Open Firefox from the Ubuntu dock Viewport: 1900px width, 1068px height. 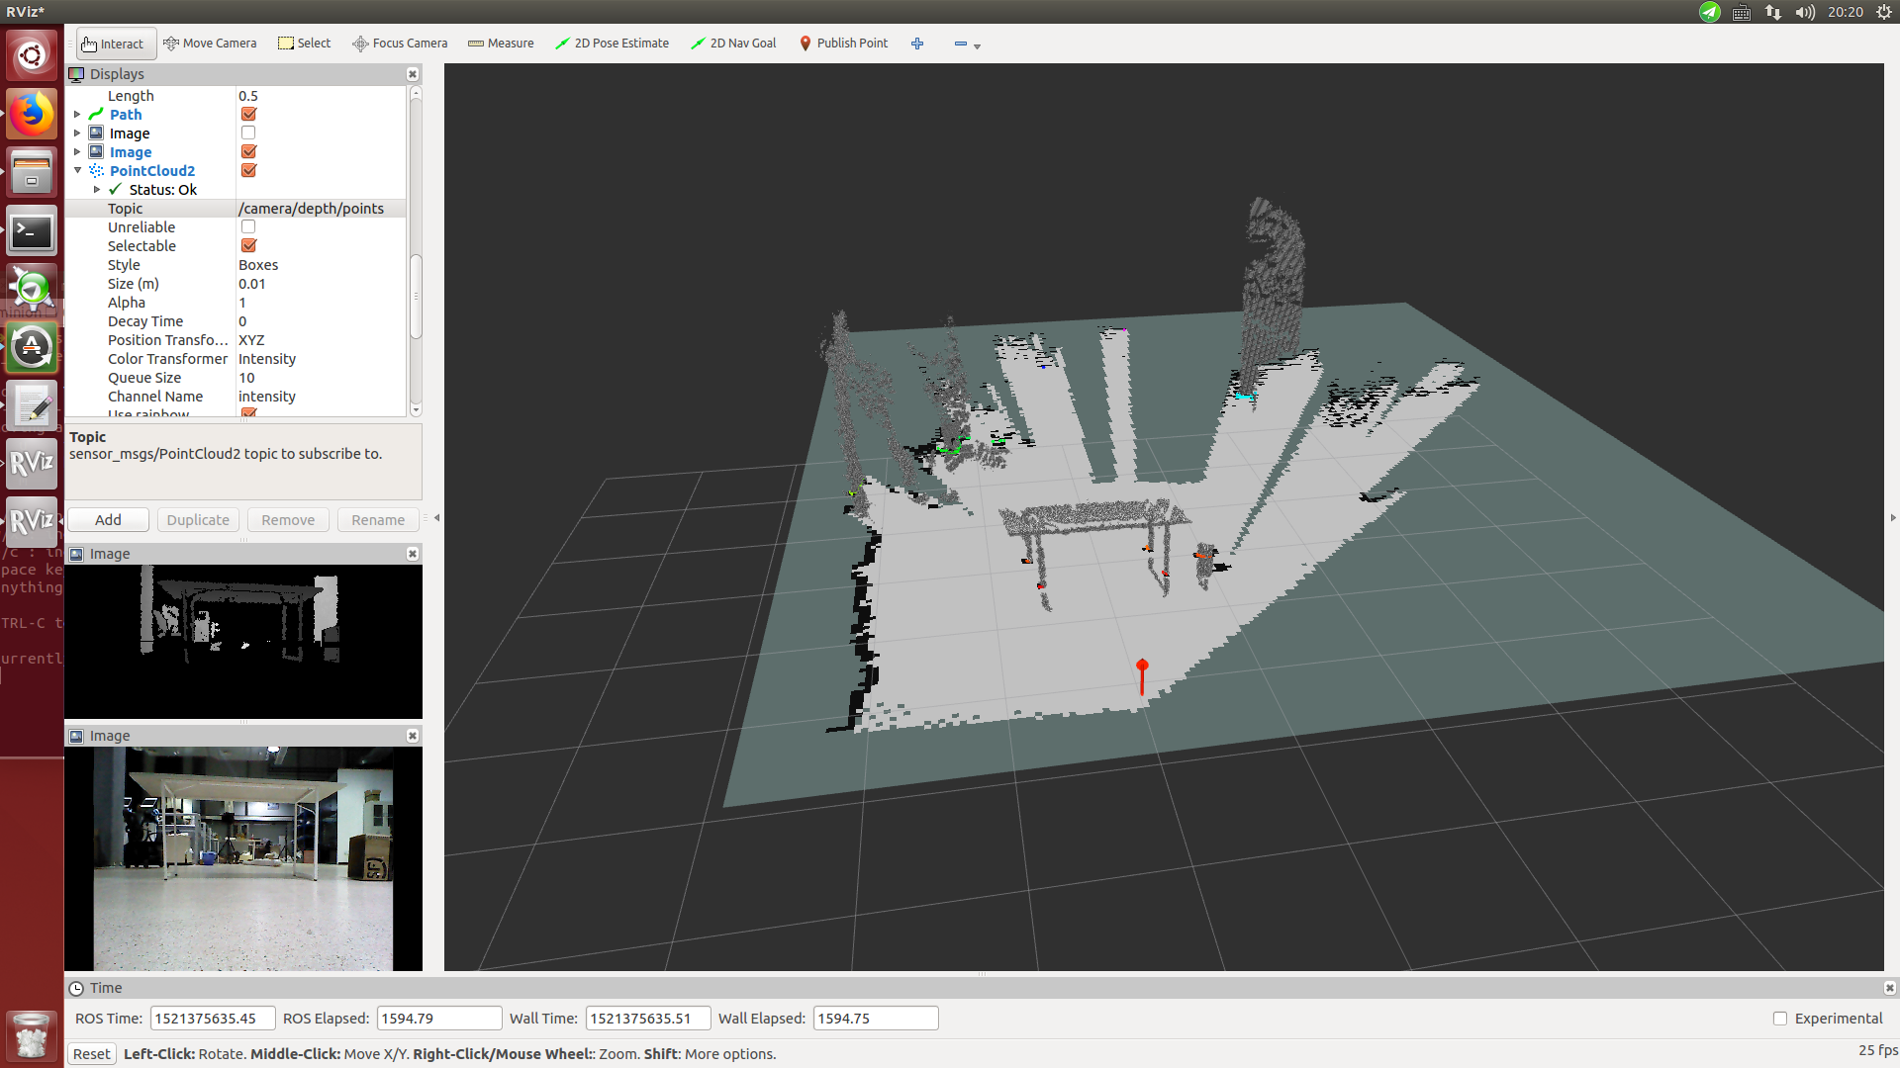coord(32,115)
